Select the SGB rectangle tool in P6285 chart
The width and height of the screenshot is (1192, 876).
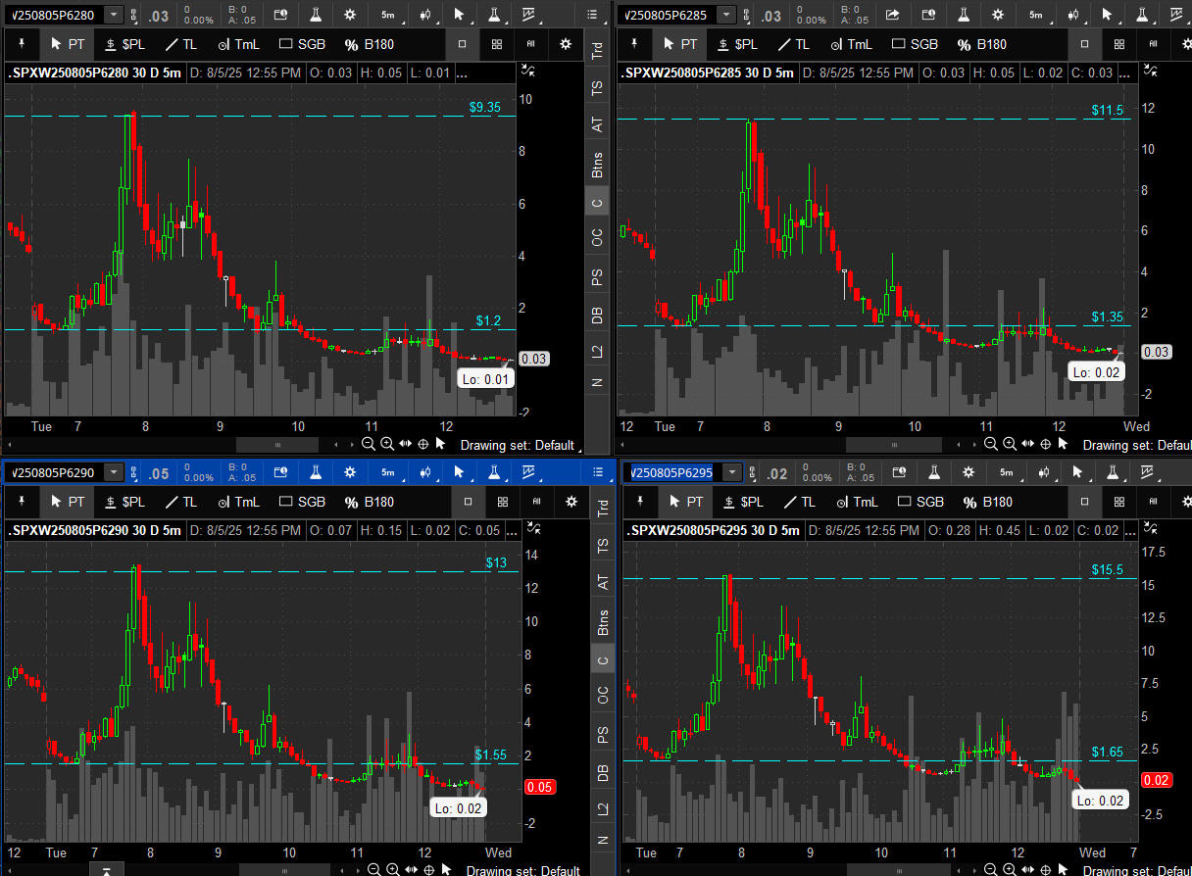pyautogui.click(x=912, y=44)
